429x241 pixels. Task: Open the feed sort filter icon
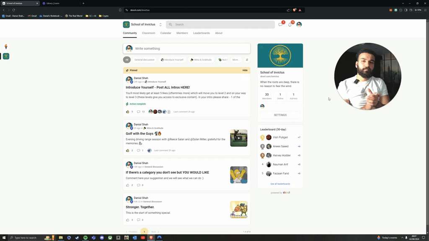tap(247, 60)
